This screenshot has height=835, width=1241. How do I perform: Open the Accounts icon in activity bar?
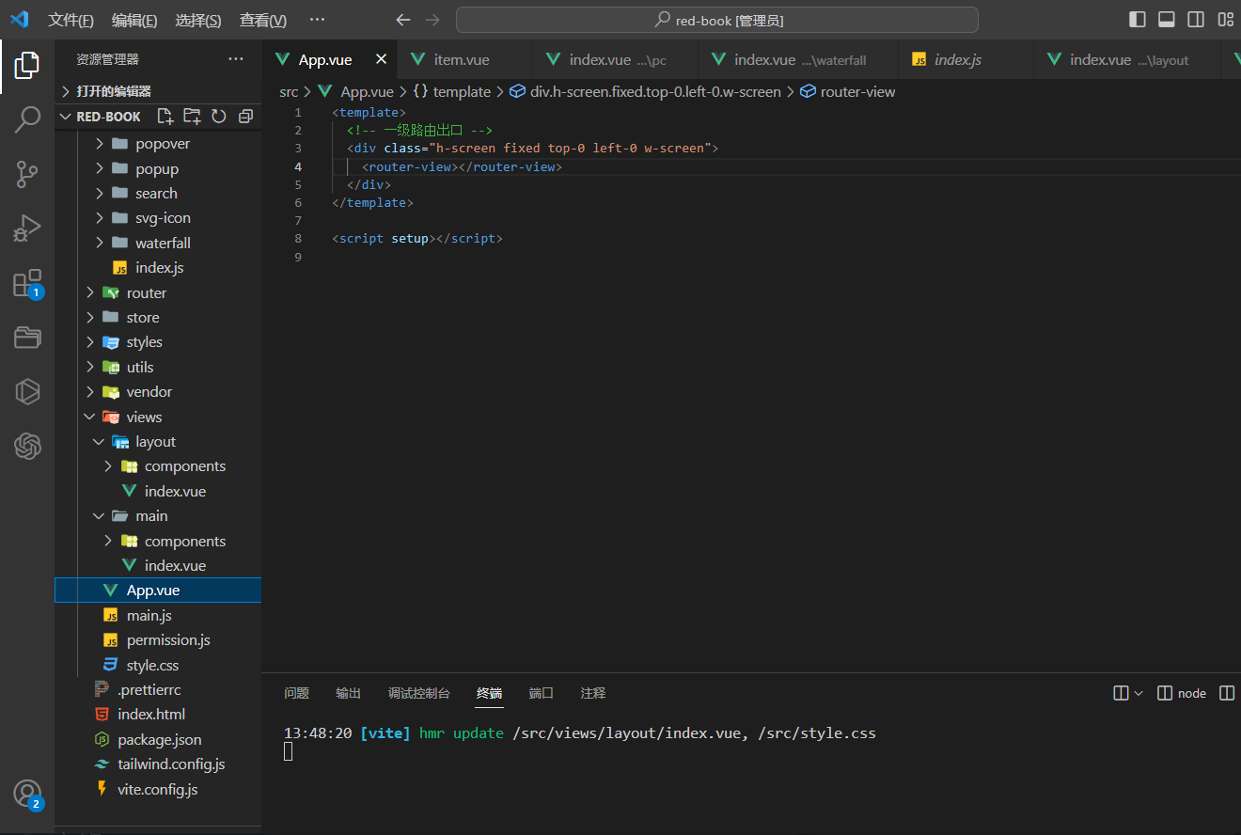[27, 794]
